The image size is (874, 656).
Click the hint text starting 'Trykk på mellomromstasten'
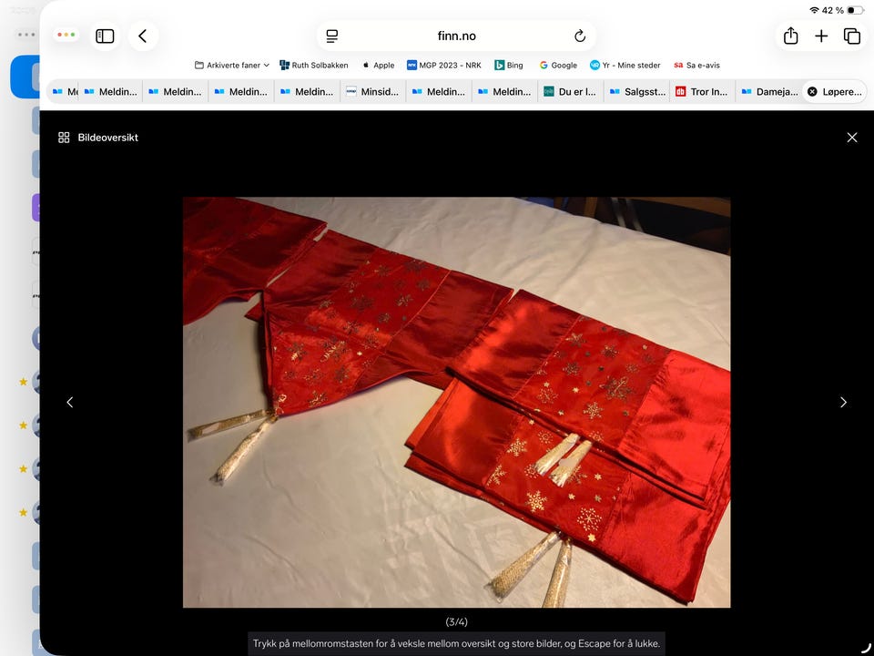click(456, 643)
